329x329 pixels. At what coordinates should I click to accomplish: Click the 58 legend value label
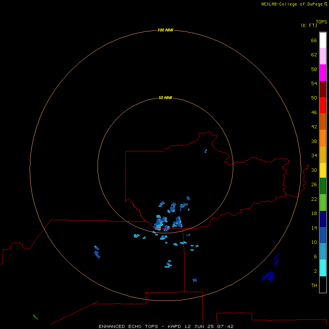coord(314,69)
